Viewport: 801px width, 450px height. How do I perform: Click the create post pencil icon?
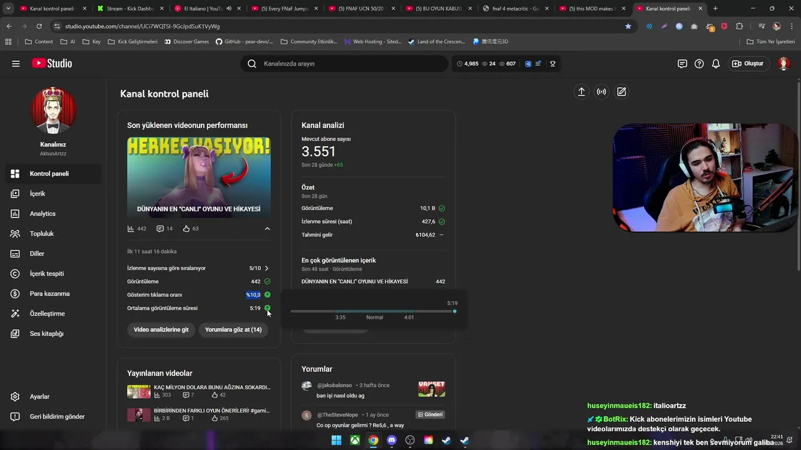(621, 92)
